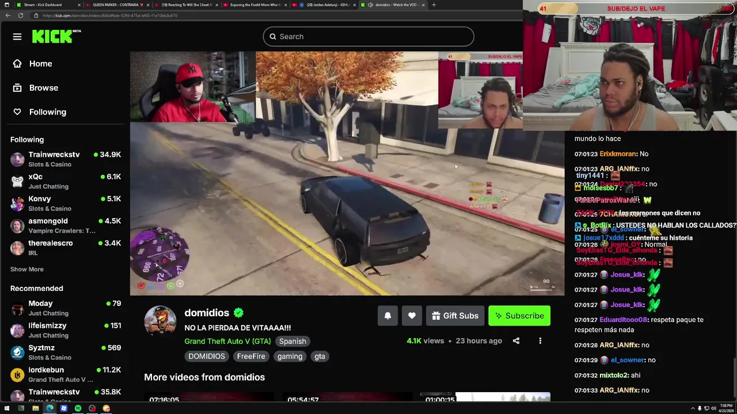Viewport: 737px width, 414px height.
Task: Open Spotify from taskbar
Action: click(x=78, y=408)
